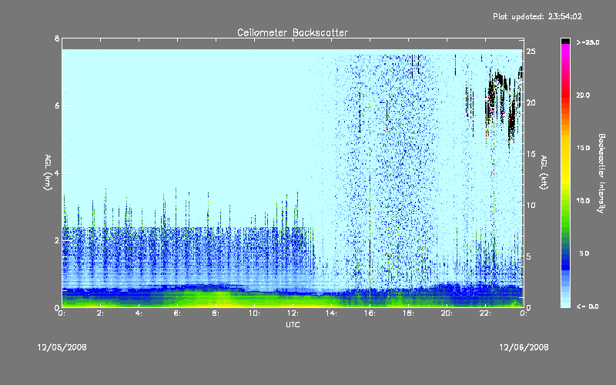Click the "8:" UTC hour tick label
This screenshot has height=385, width=616.
pyautogui.click(x=216, y=313)
